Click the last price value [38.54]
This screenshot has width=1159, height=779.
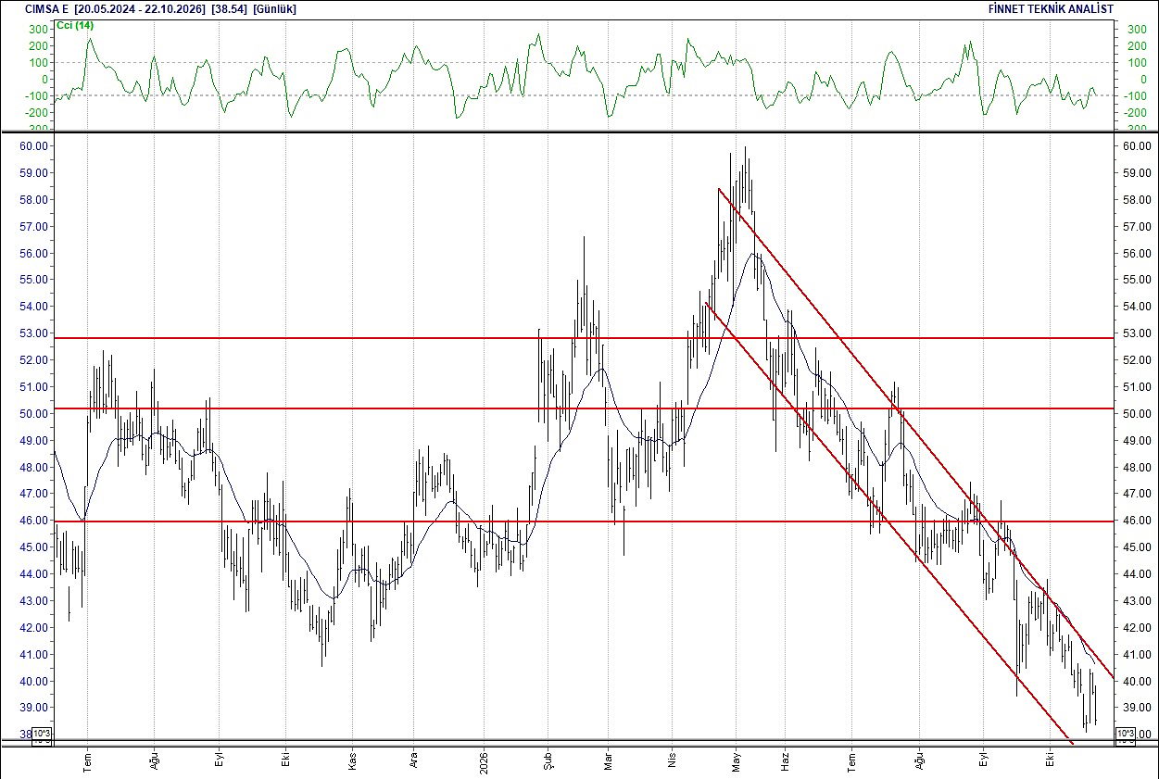point(228,8)
